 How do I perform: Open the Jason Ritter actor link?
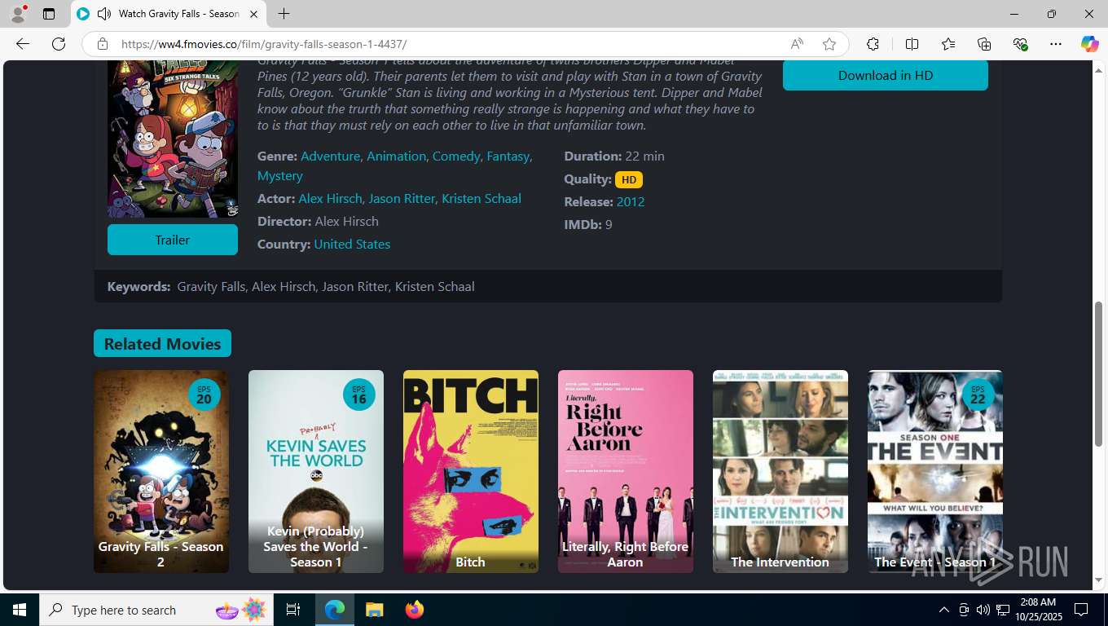click(402, 198)
